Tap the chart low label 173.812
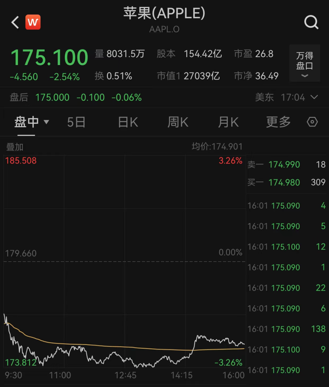Viewport: 329px width, 387px height. tap(21, 362)
